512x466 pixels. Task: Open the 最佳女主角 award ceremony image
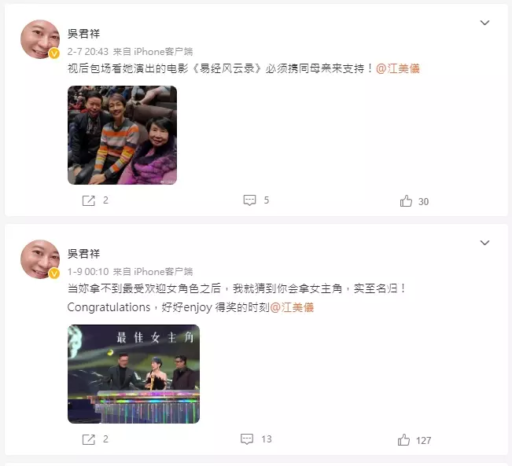[x=134, y=374]
